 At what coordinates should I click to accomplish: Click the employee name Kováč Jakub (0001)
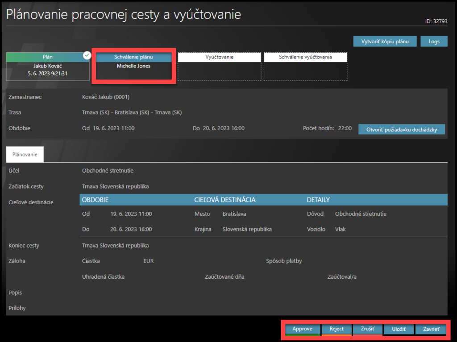point(106,97)
